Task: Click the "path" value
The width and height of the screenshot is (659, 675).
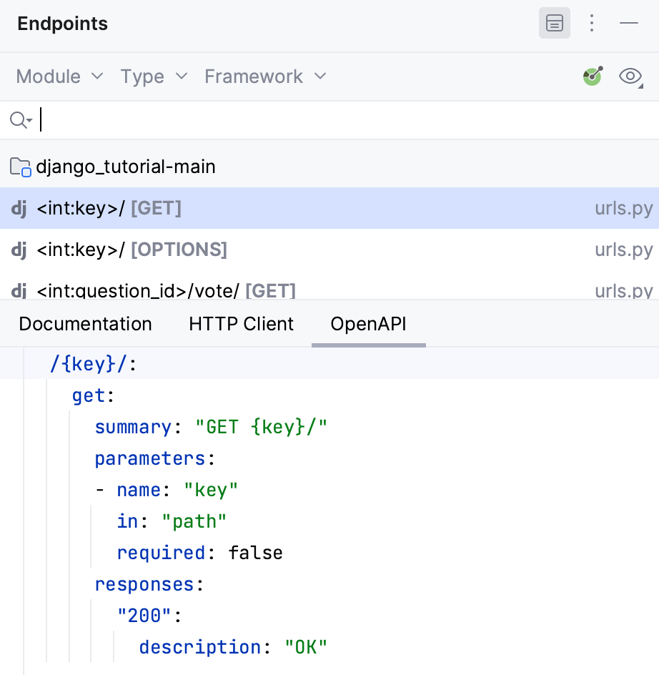Action: click(x=194, y=521)
